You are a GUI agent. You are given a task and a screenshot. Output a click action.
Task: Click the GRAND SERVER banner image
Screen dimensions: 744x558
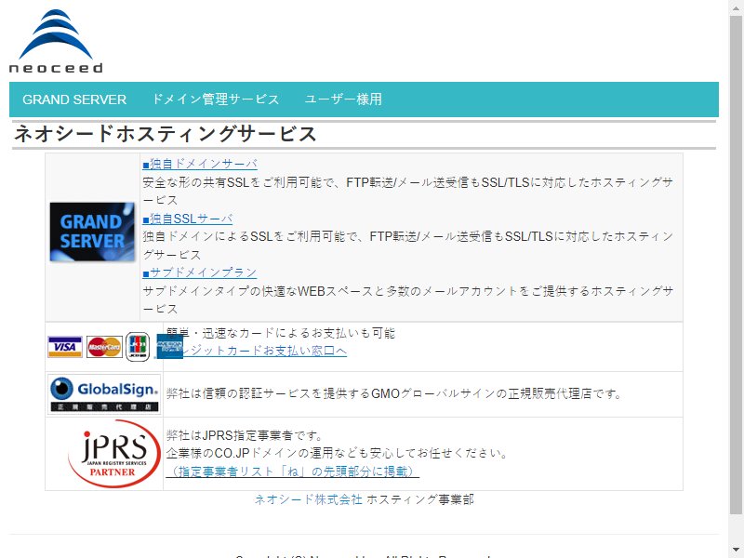pyautogui.click(x=92, y=232)
